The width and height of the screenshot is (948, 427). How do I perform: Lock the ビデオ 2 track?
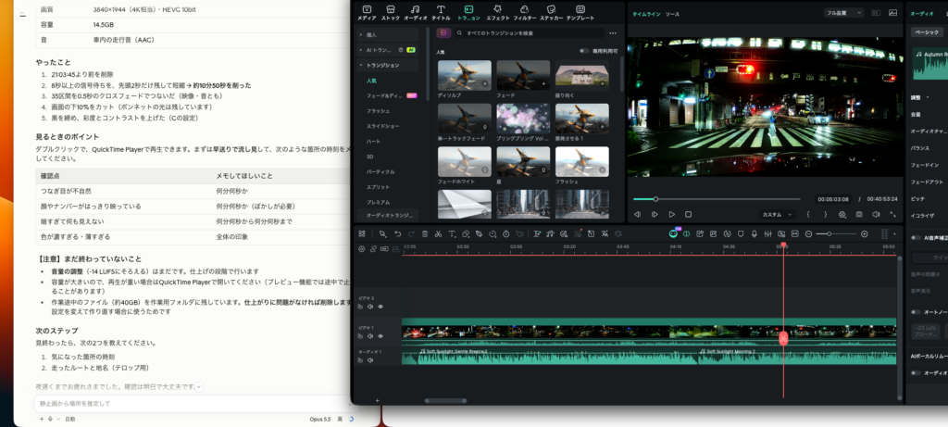coord(360,307)
